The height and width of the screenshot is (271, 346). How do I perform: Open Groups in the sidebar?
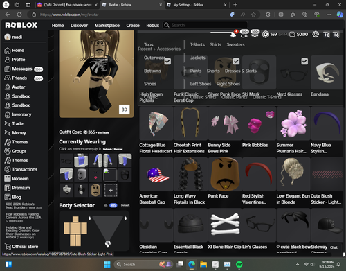(x=15, y=151)
